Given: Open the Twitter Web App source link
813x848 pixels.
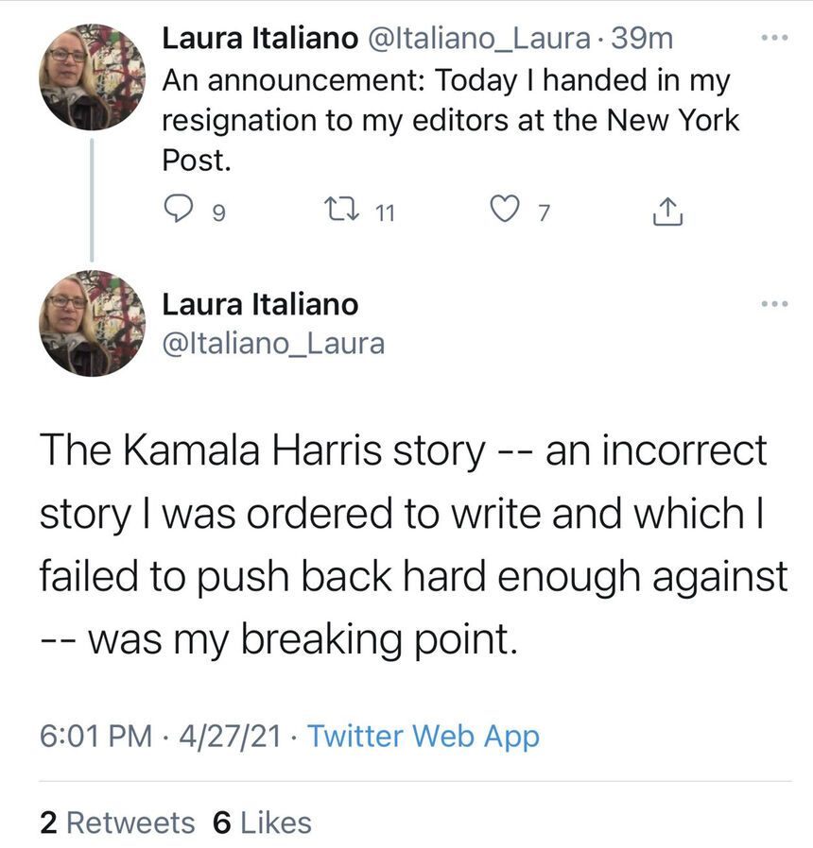Looking at the screenshot, I should click(x=424, y=736).
